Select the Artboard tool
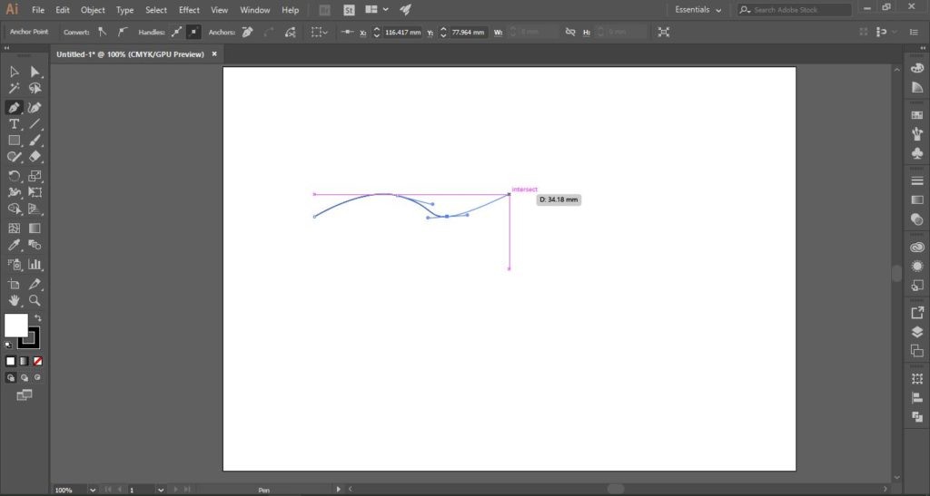Viewport: 930px width, 496px height. point(15,284)
